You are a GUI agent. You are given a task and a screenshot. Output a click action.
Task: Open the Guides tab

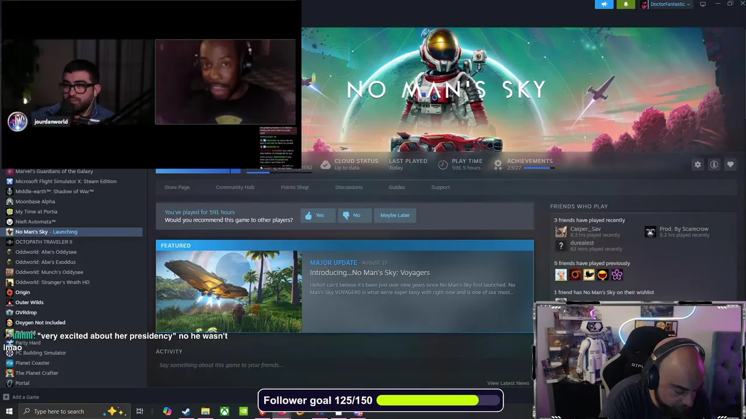(397, 187)
